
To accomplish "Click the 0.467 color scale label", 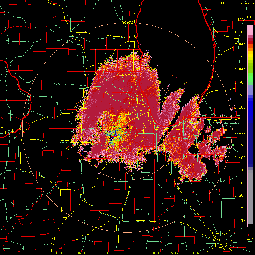I will click(240, 158).
